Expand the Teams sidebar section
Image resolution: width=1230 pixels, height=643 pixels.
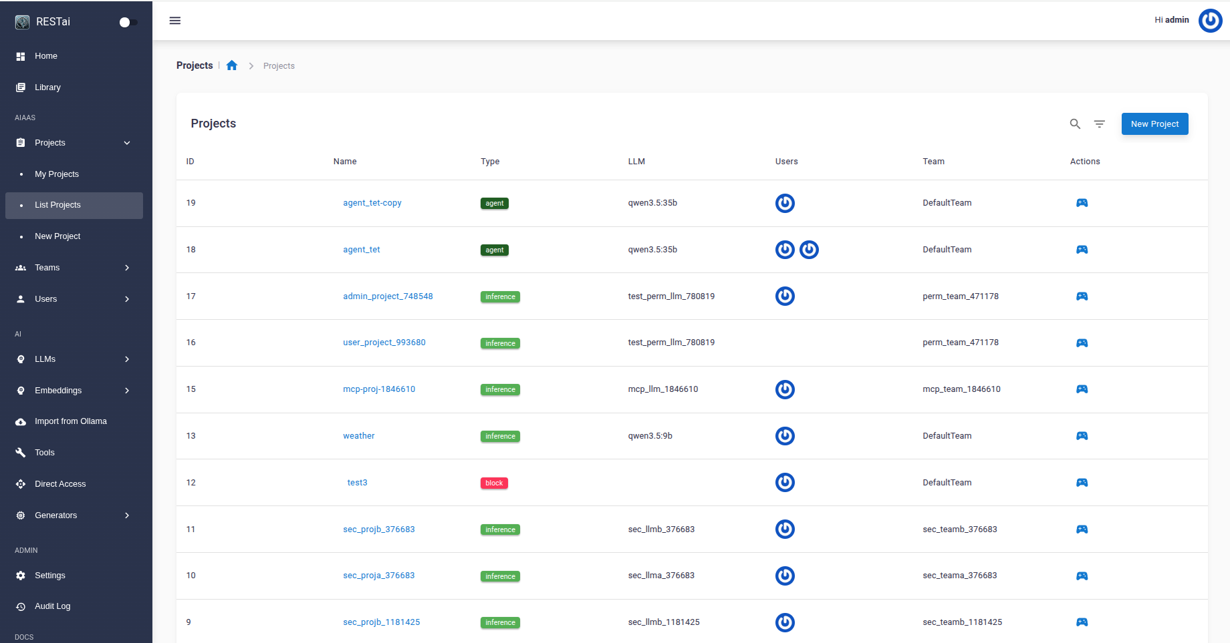pyautogui.click(x=74, y=268)
